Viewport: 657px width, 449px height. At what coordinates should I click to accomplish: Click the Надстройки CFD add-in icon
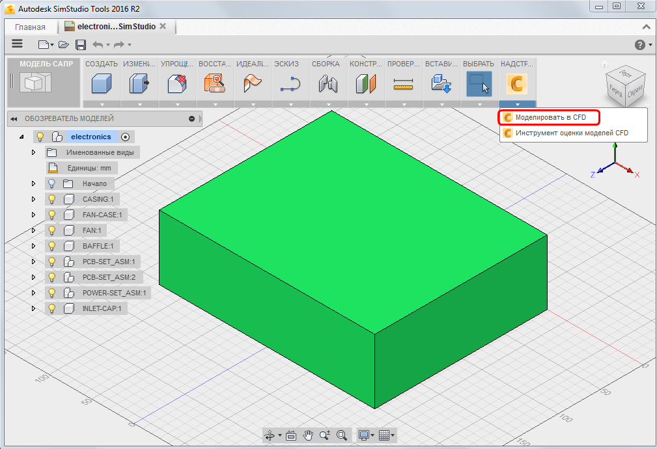[x=517, y=83]
